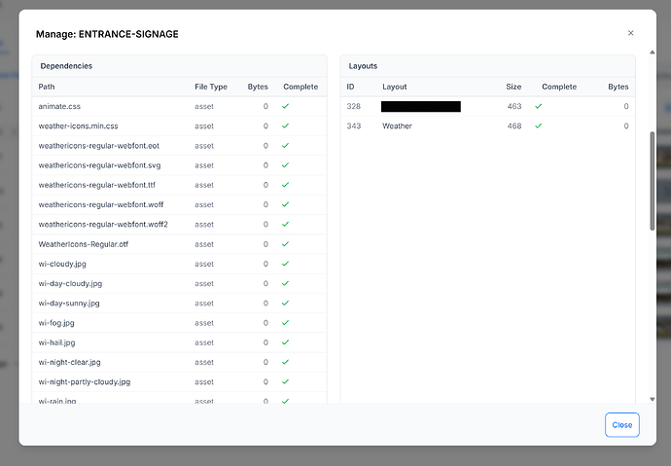
Task: Click the Complete column header in Layouts
Action: [x=559, y=87]
